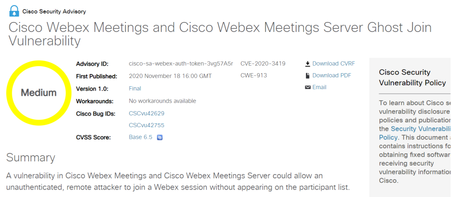The image size is (451, 197).
Task: Click the envelope Email icon
Action: (307, 87)
